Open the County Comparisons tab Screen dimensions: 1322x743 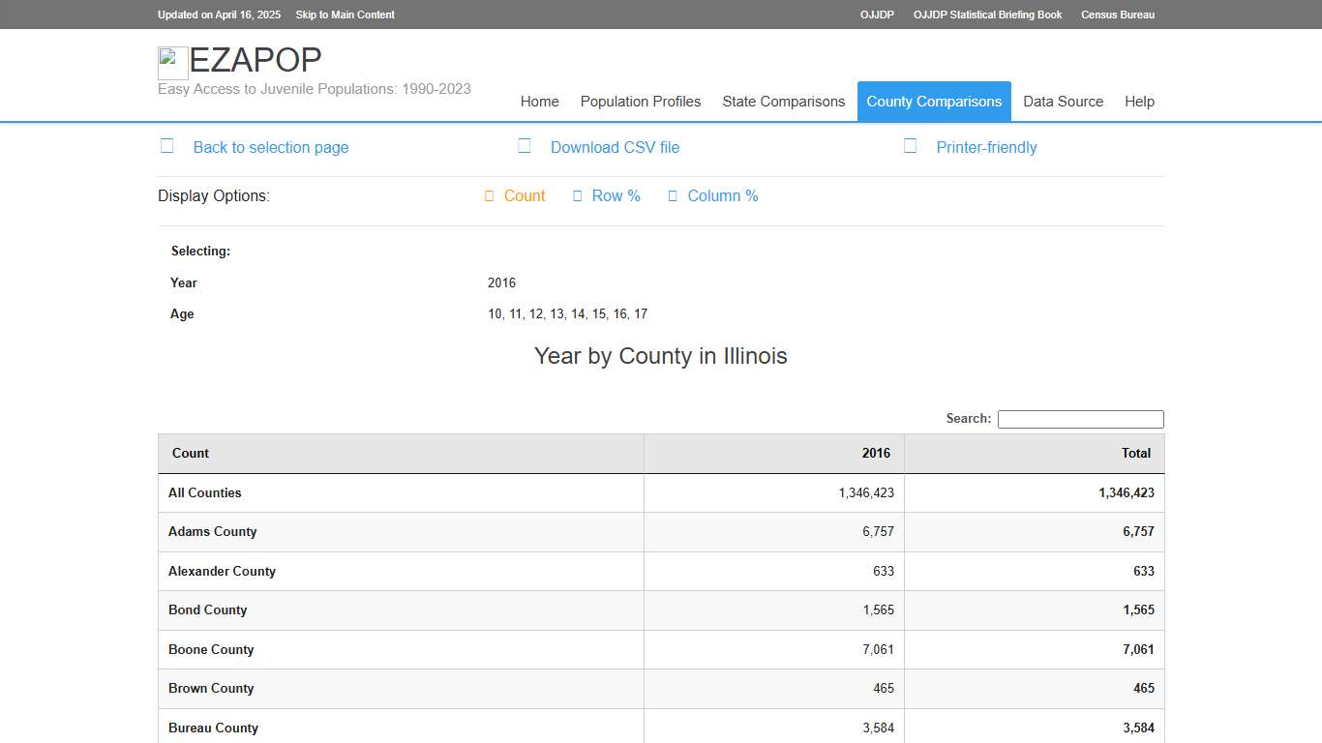[933, 101]
